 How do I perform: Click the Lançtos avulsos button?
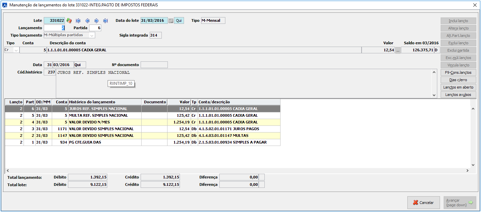point(458,95)
